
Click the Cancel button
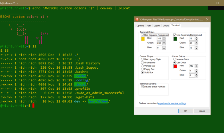click(202, 111)
